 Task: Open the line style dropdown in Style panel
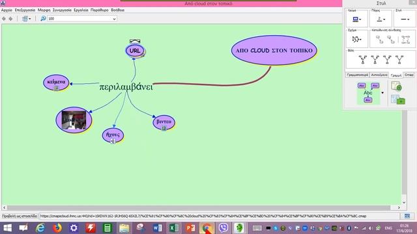click(x=405, y=19)
